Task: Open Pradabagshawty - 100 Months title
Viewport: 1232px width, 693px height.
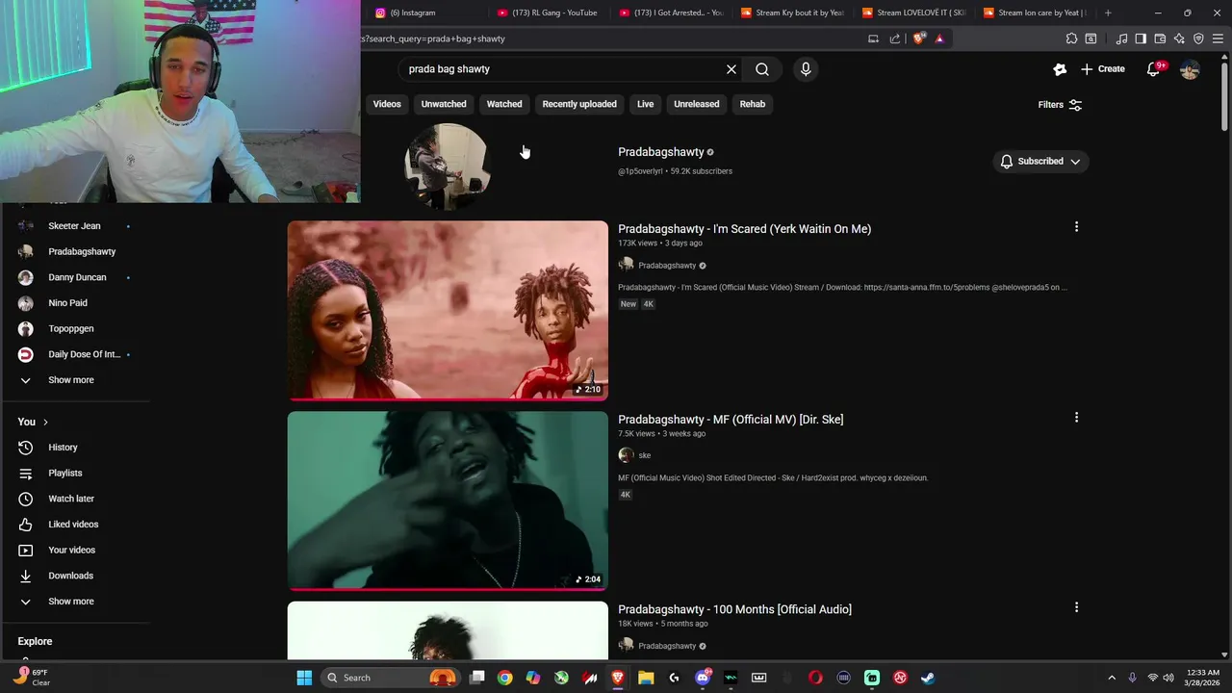Action: pyautogui.click(x=734, y=609)
